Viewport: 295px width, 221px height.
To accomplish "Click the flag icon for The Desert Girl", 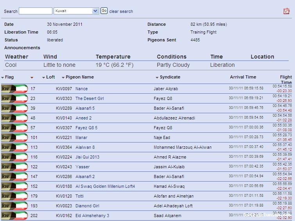I will (x=14, y=98).
